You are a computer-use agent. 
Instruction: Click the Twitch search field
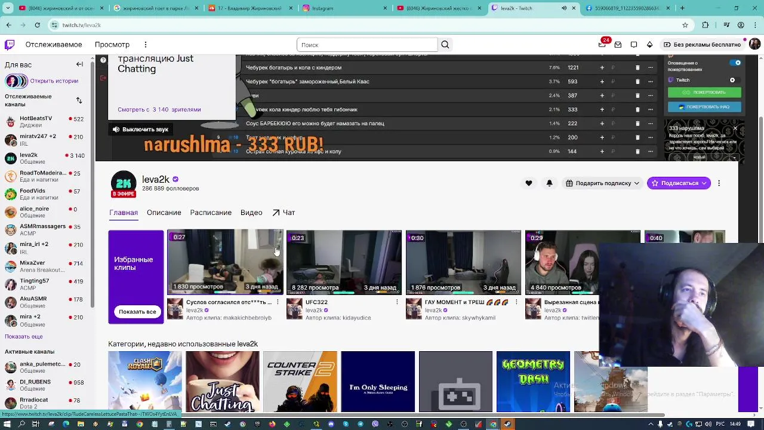(x=367, y=45)
